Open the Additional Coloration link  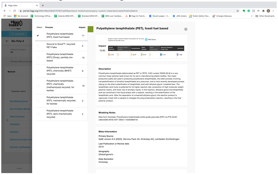pyautogui.click(x=21, y=139)
